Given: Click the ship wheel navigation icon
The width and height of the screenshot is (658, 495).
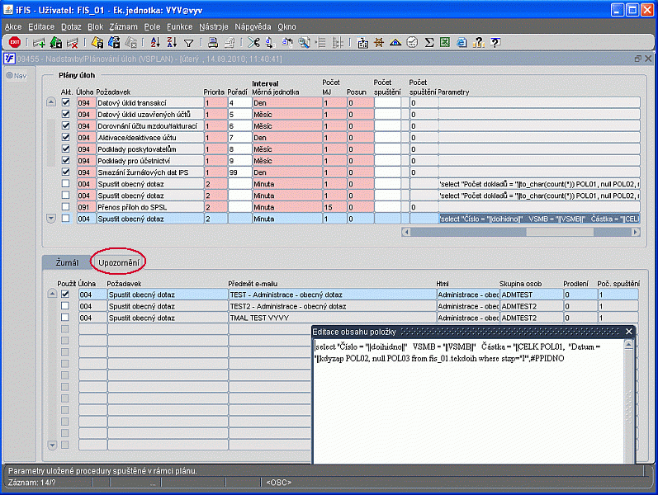Looking at the screenshot, I should 379,42.
